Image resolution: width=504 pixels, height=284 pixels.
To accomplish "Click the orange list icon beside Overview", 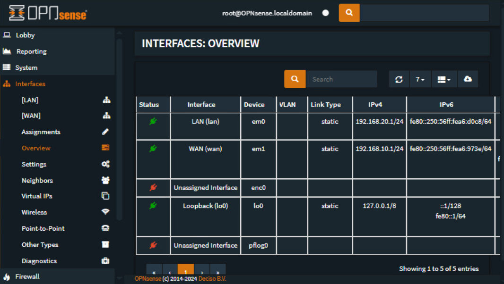I will pos(105,147).
